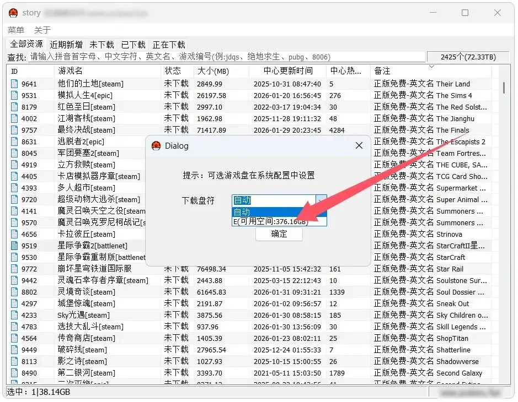Click the file icon of row 4783
518x402 pixels.
(14, 327)
